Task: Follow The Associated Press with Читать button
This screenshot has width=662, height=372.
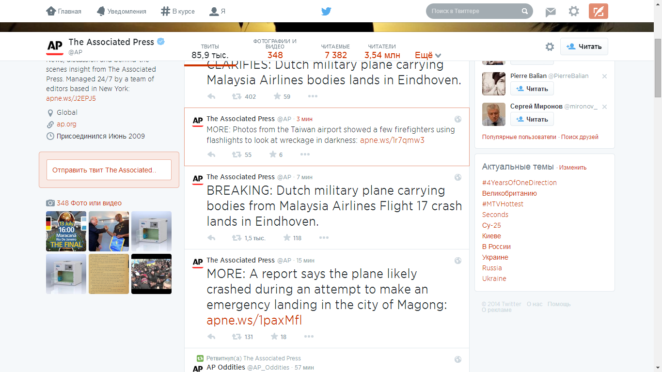Action: 584,46
